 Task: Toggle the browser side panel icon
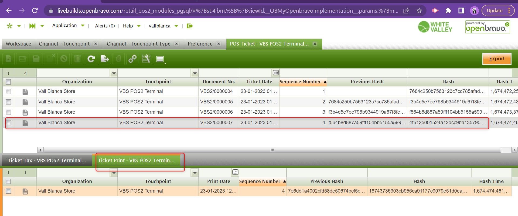[461, 11]
